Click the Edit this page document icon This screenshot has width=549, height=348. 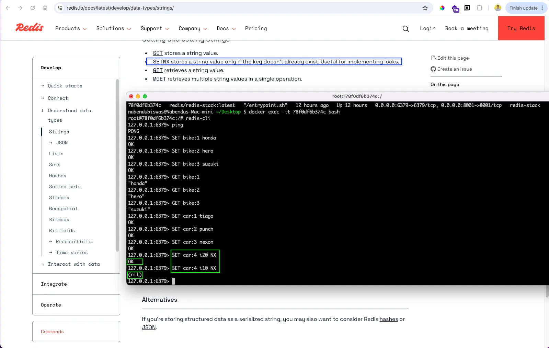tap(433, 58)
